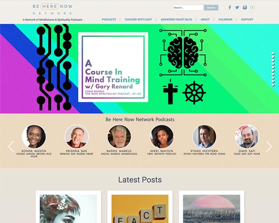
Task: Select the last hero slider dot indicator
Action: [273, 85]
